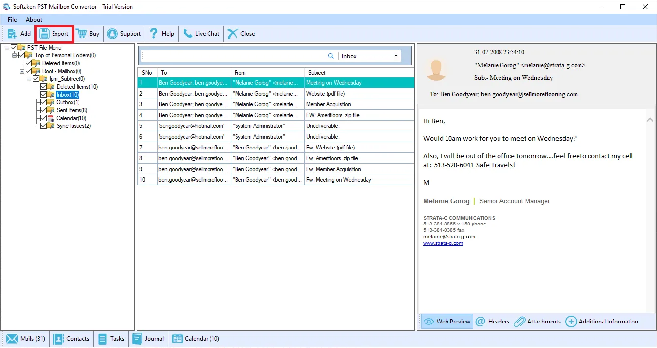Click the sender avatar thumbnail

[436, 70]
